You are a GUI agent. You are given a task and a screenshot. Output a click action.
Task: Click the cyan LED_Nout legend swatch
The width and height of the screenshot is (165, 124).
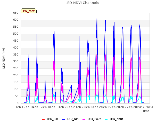coord(106,119)
